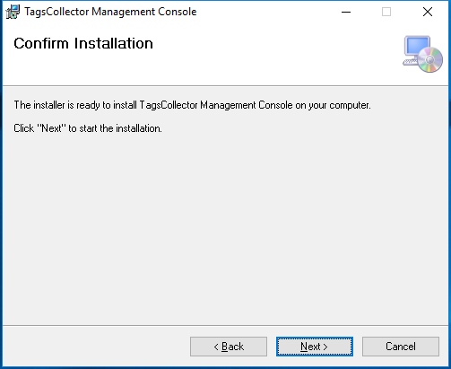Open the installer system menu icon
Screen dimensions: 451x369
click(x=13, y=12)
